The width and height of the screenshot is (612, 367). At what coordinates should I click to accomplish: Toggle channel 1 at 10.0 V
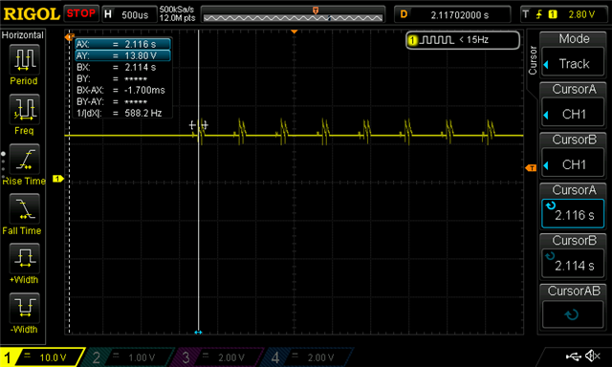tap(42, 356)
